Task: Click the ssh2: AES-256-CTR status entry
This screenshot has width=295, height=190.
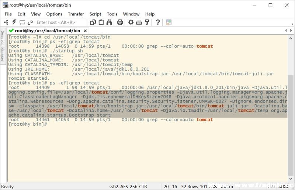Action: [128, 187]
